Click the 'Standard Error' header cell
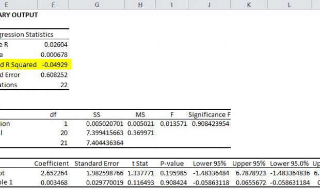320x196 pixels. [97, 164]
